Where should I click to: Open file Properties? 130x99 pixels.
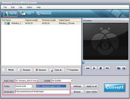73,70
